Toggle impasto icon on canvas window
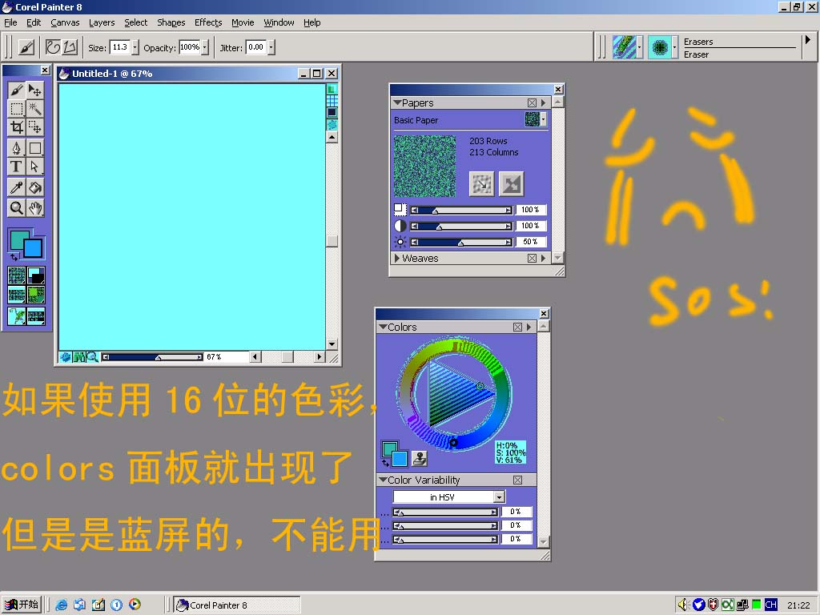The width and height of the screenshot is (820, 615). coord(332,124)
